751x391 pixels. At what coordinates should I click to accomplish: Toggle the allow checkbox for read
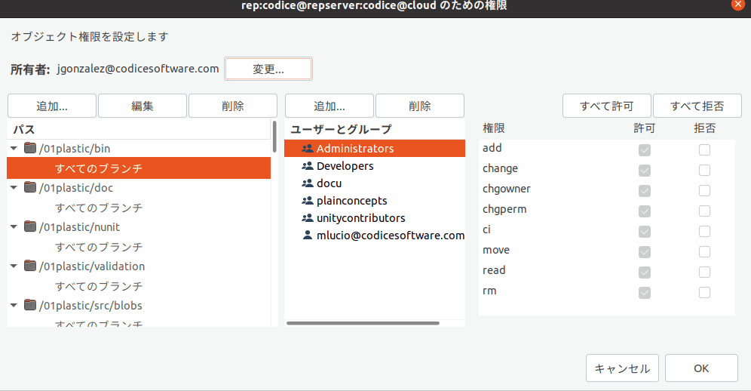coord(645,272)
